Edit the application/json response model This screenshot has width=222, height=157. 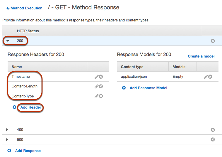click(x=206, y=77)
